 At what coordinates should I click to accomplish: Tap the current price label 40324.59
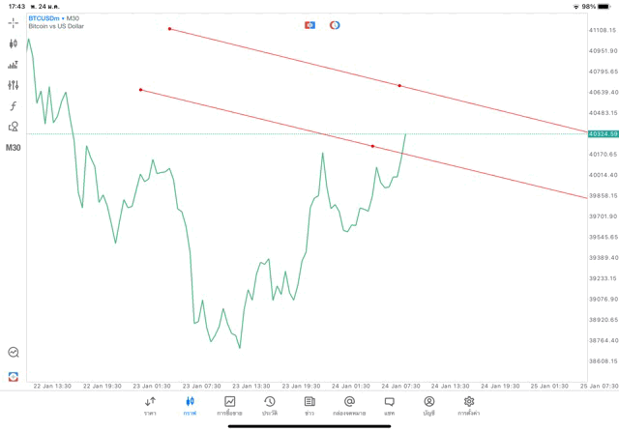(x=602, y=133)
